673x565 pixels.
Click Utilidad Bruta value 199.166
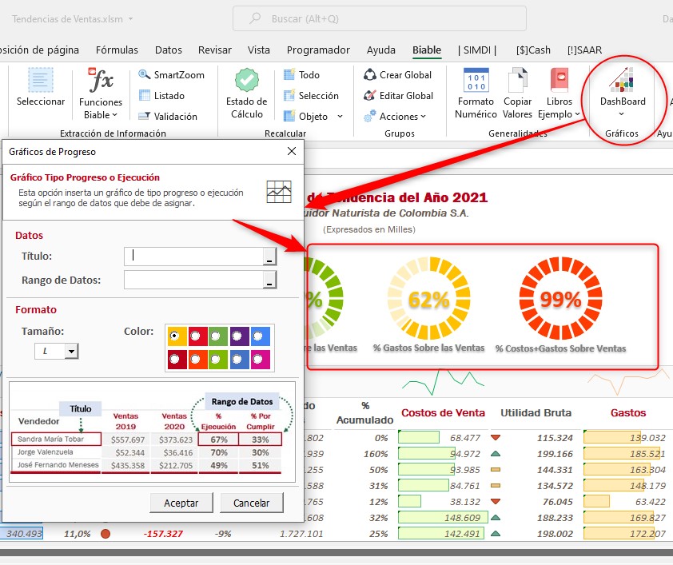pyautogui.click(x=555, y=453)
